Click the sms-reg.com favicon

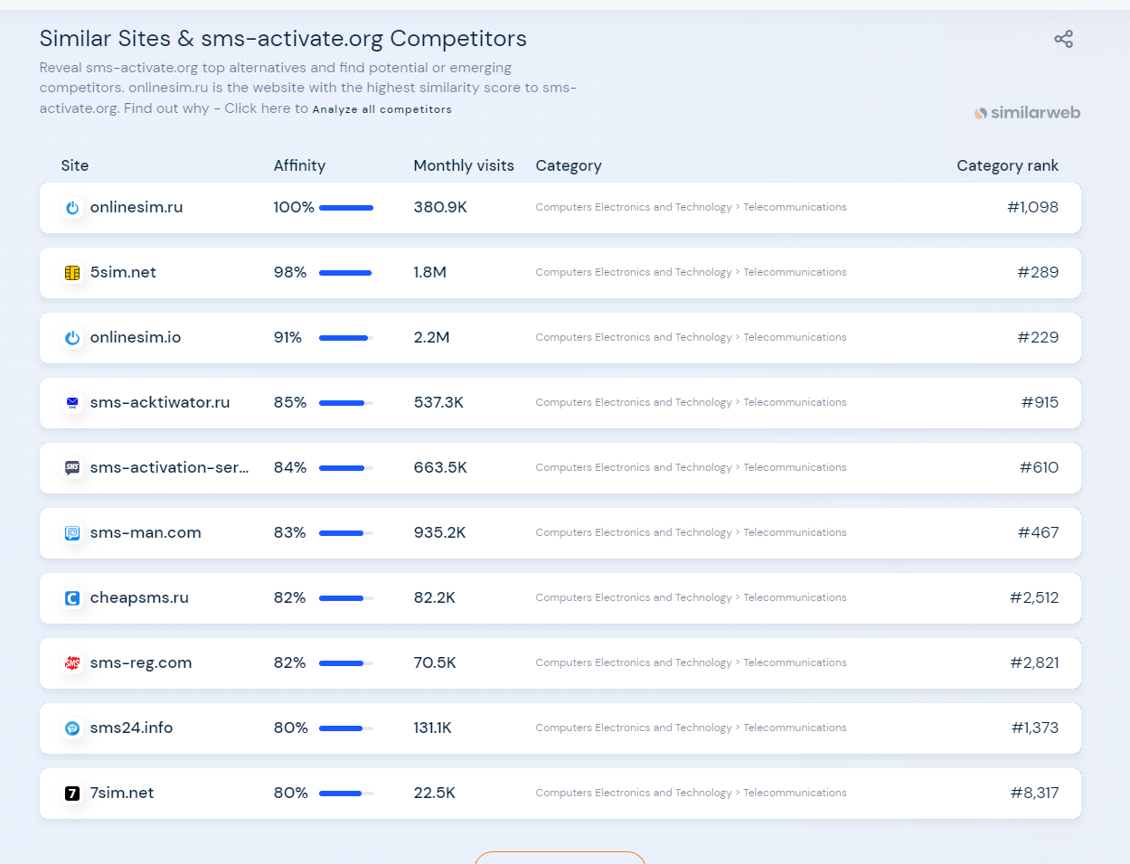pyautogui.click(x=72, y=663)
